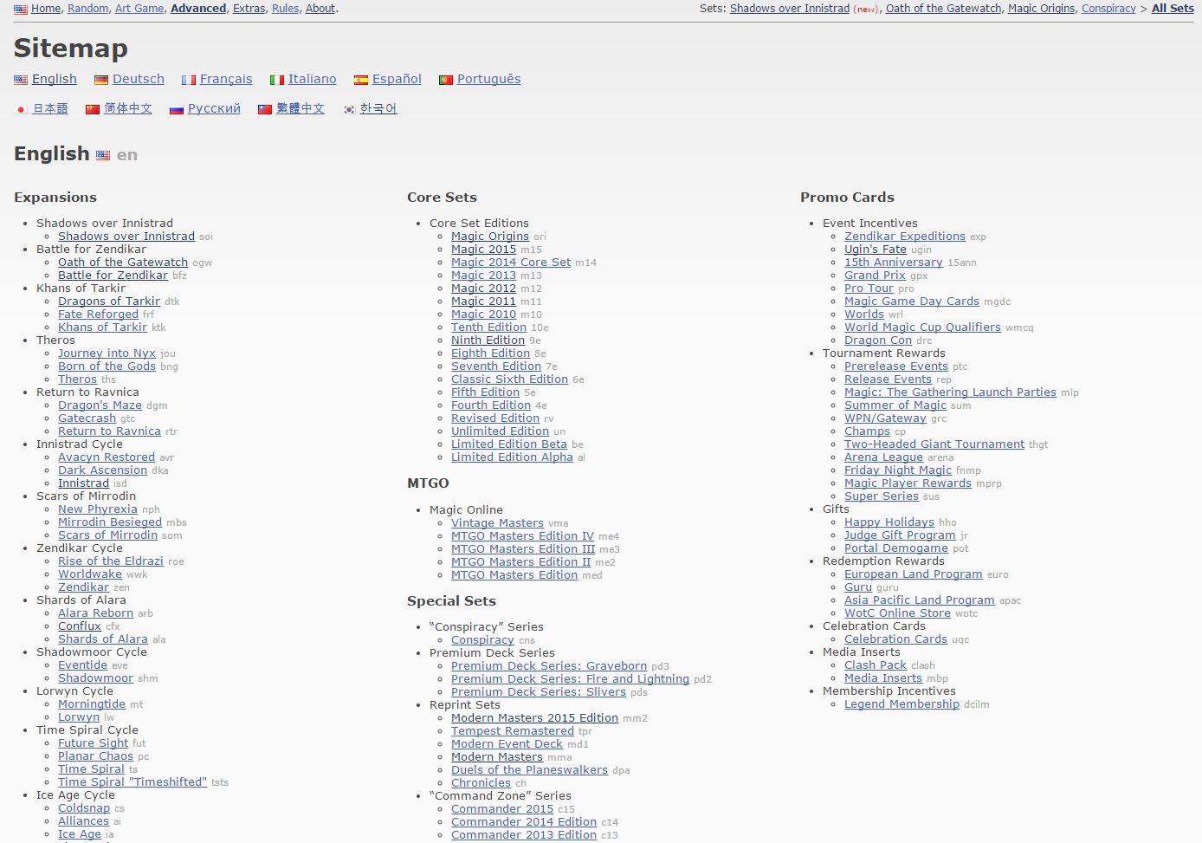Open the Friday Night Magic promos
The image size is (1202, 843).
(898, 470)
